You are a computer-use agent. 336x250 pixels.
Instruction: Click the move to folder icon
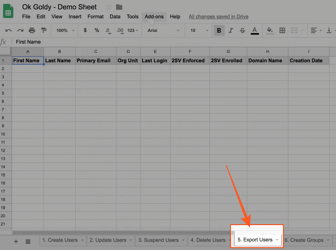click(119, 7)
